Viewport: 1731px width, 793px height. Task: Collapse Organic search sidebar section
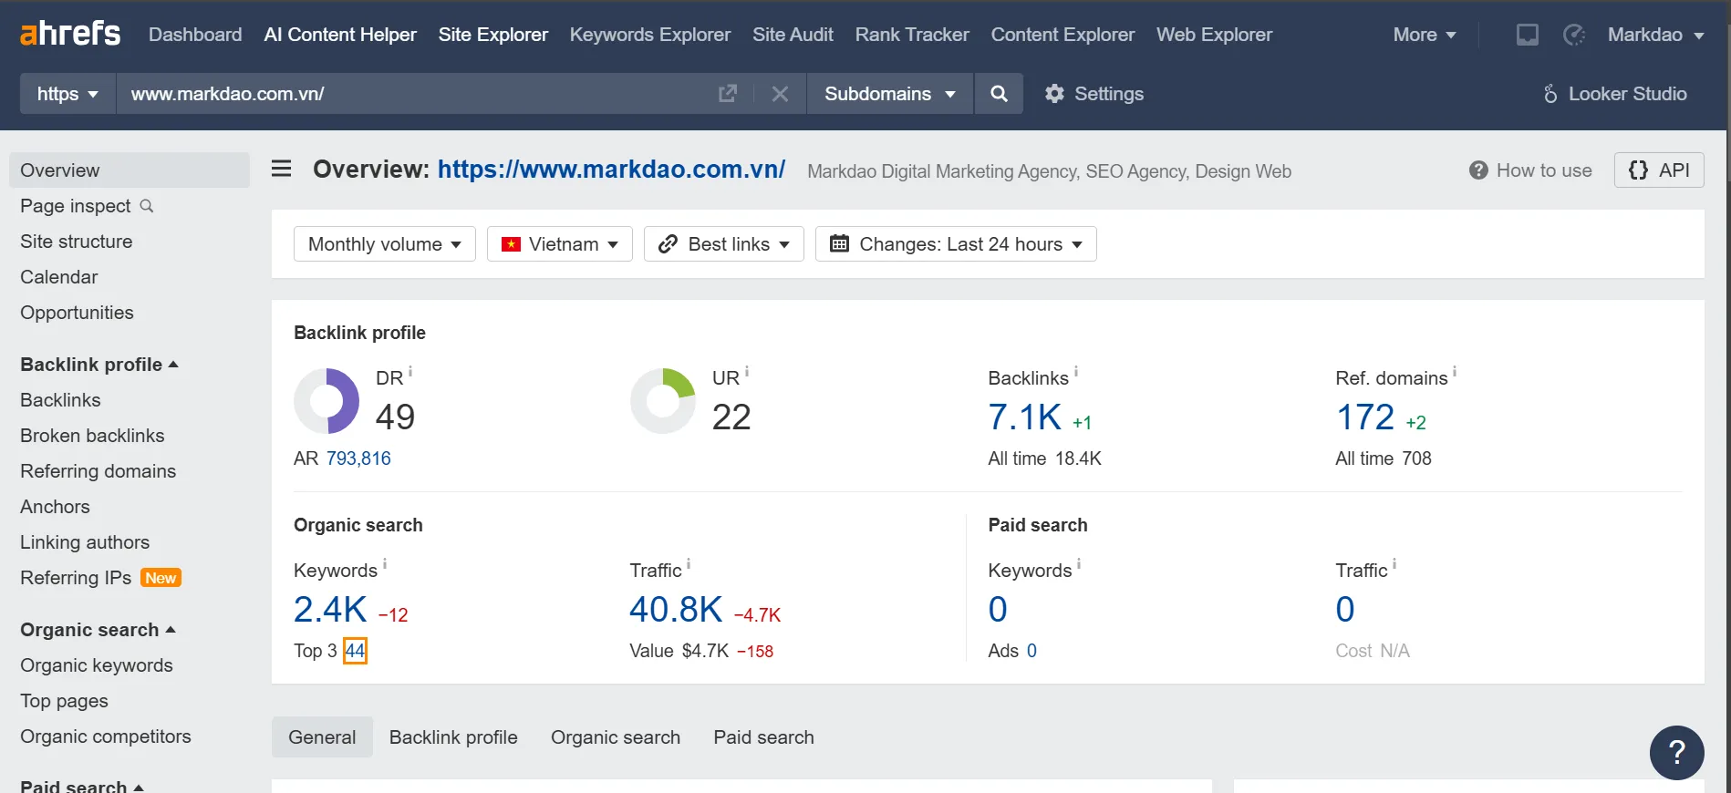coord(98,630)
